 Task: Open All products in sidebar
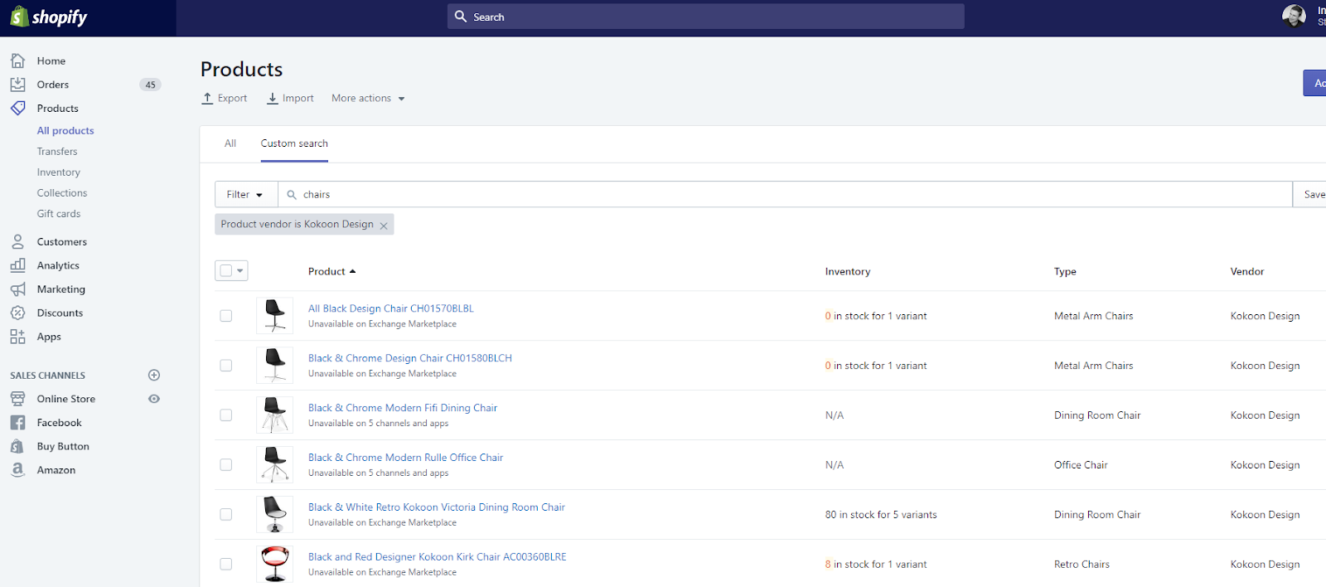pos(65,130)
